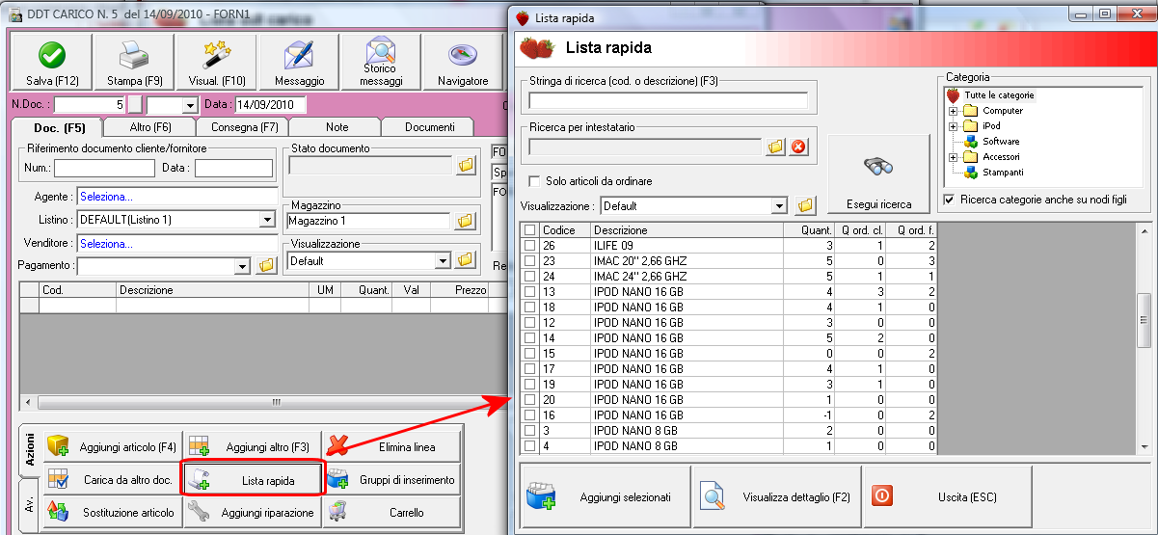The height and width of the screenshot is (535, 1158).
Task: Open the Carrello cart button
Action: (x=392, y=512)
